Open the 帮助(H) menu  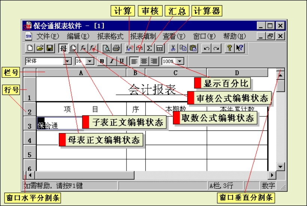click(x=234, y=36)
